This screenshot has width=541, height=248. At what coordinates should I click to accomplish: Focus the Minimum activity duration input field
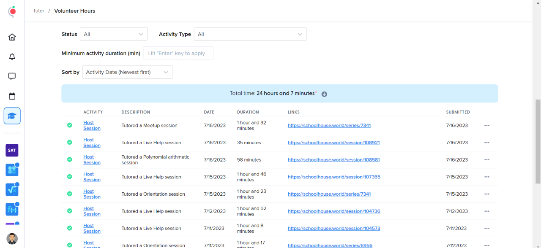coord(178,53)
